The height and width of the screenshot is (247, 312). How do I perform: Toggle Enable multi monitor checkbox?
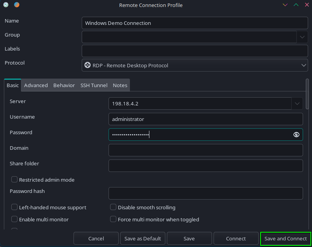click(x=14, y=219)
